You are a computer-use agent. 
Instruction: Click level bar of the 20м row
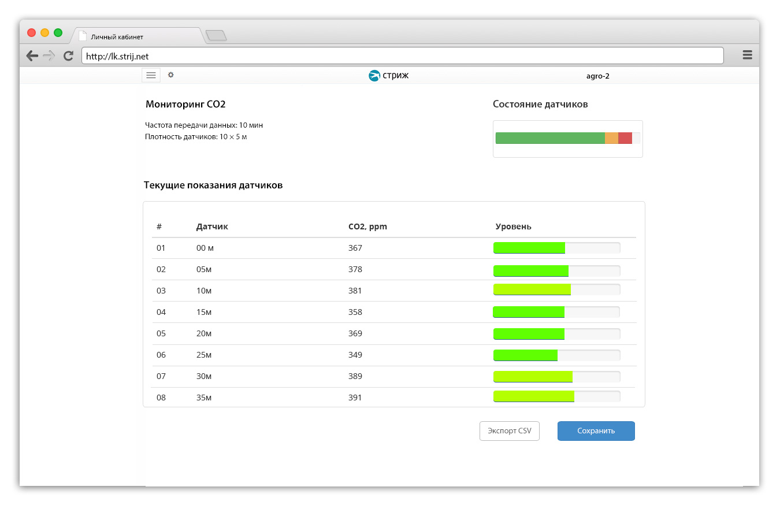pos(556,333)
